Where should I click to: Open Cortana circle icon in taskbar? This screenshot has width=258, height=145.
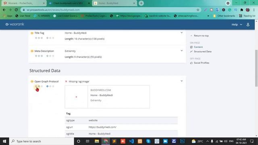[79, 141]
